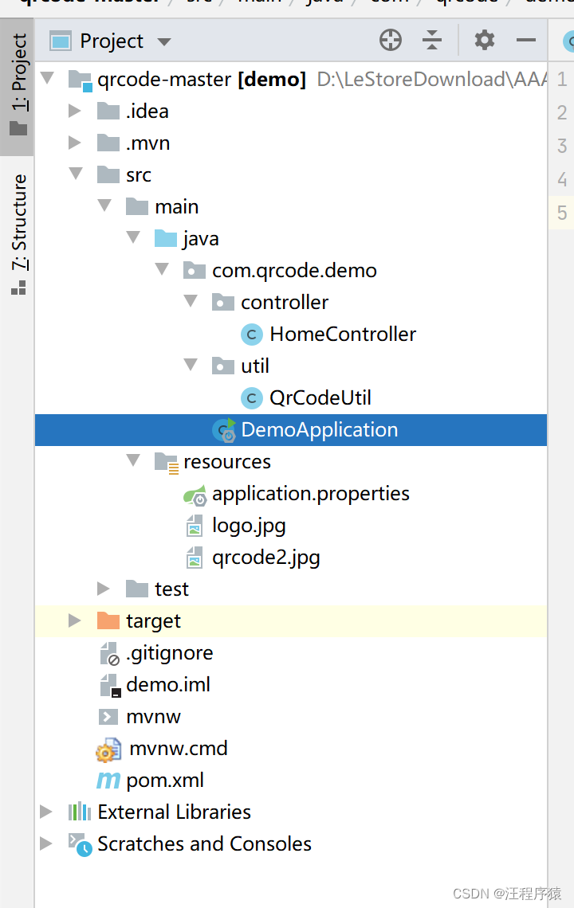Collapse the com.qrcode.demo package arrow
Viewport: 574px width, 908px height.
point(162,268)
